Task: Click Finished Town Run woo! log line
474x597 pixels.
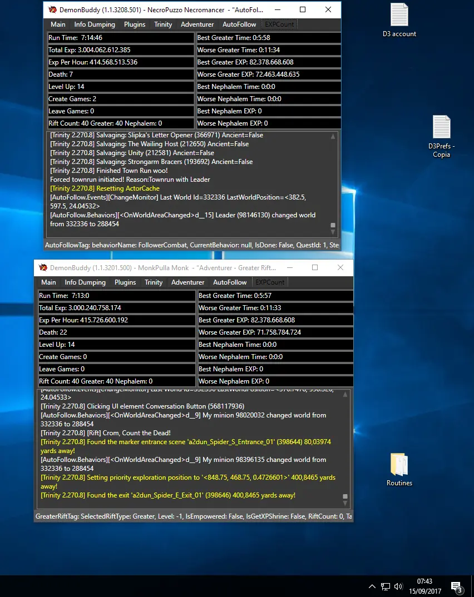Action: (109, 171)
